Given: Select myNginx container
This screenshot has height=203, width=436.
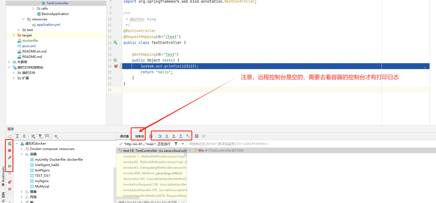Looking at the screenshot, I should (42, 181).
